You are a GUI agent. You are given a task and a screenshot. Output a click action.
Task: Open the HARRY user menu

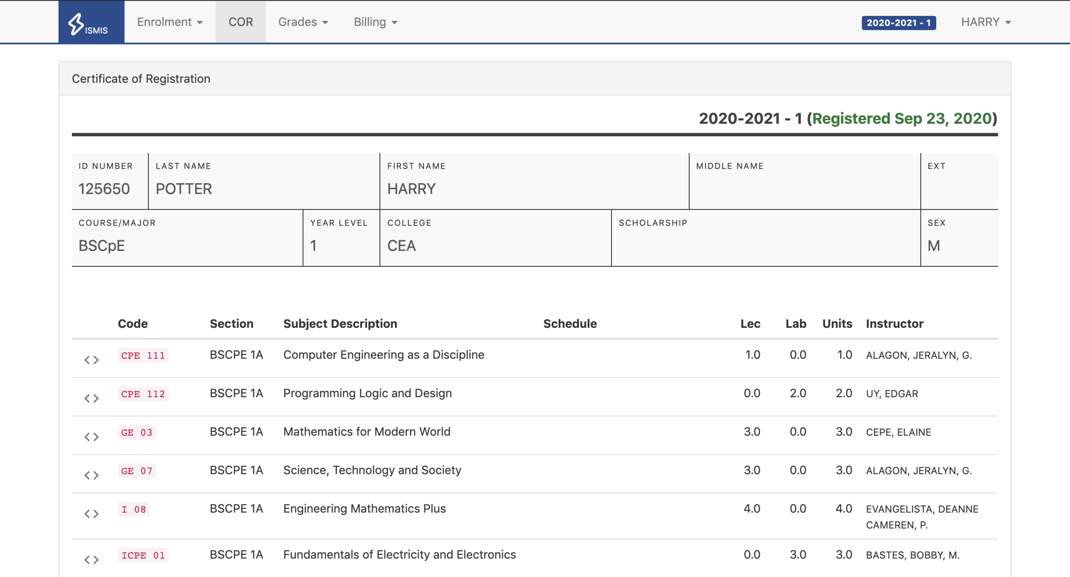(x=986, y=22)
